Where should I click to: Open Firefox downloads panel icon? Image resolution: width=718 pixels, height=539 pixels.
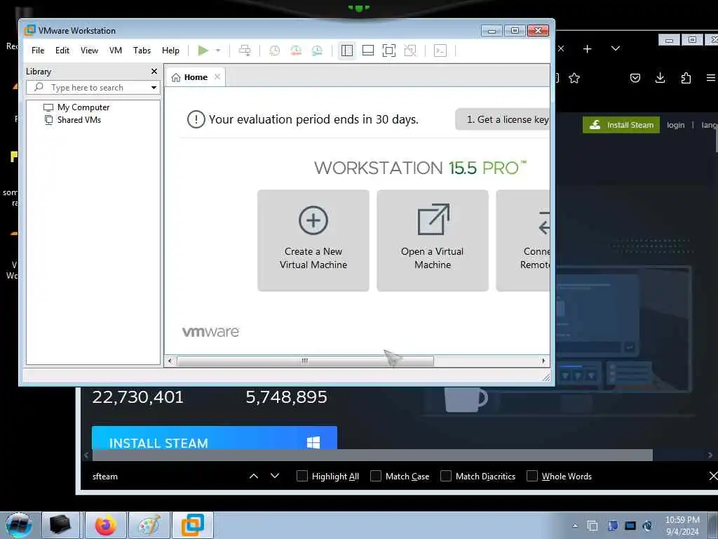point(661,78)
